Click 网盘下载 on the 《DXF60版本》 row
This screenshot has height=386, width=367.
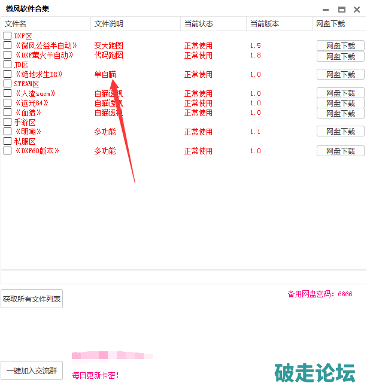(340, 151)
